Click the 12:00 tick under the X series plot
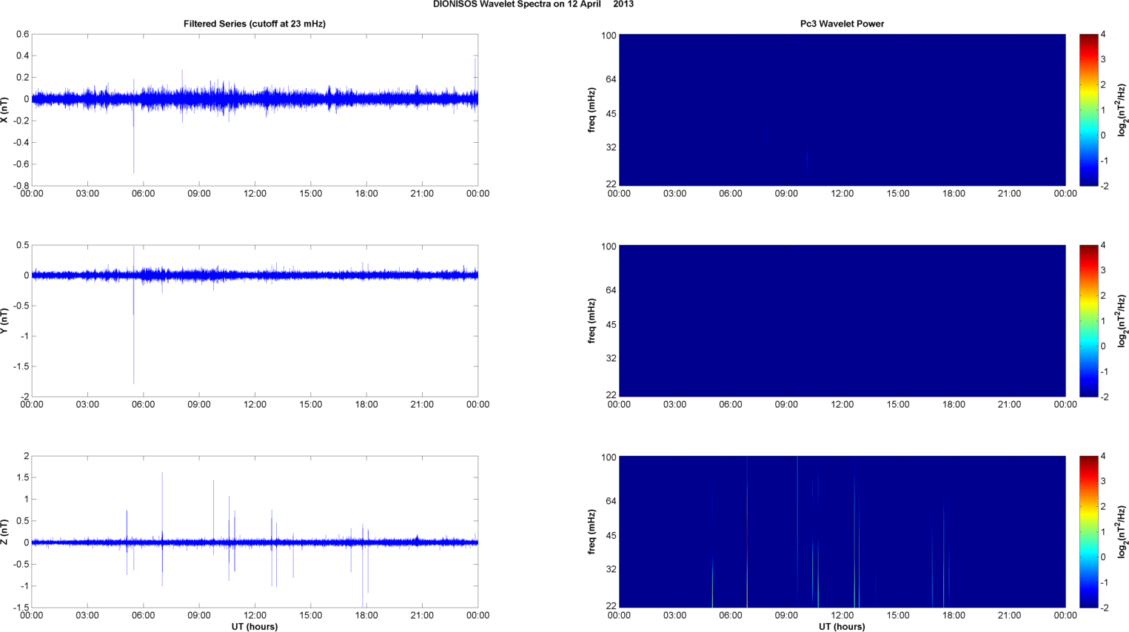This screenshot has height=632, width=1129. [255, 194]
